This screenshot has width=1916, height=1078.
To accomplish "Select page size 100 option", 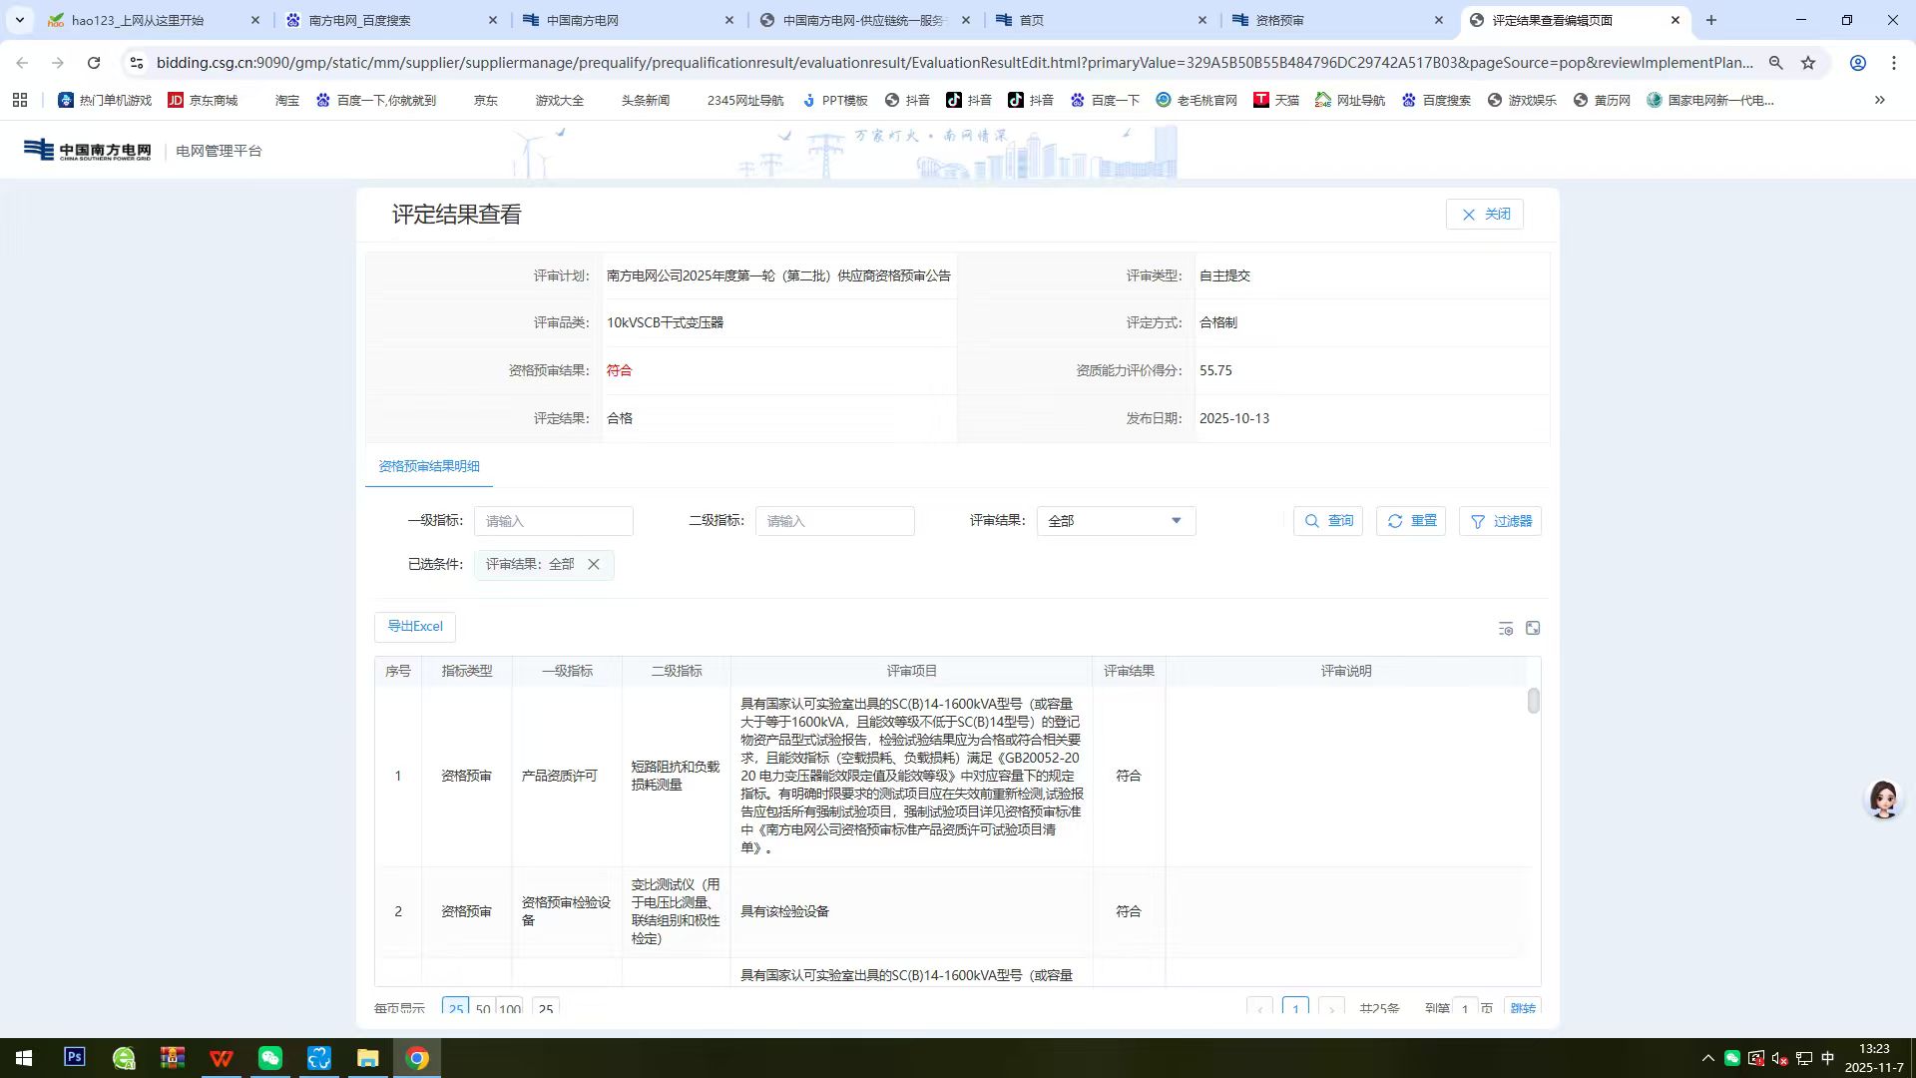I will [509, 1009].
